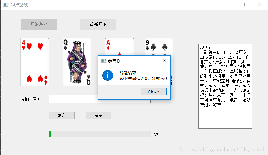The image size is (268, 155).
Task: Click the 3% progress percentage label
Action: coord(156,134)
